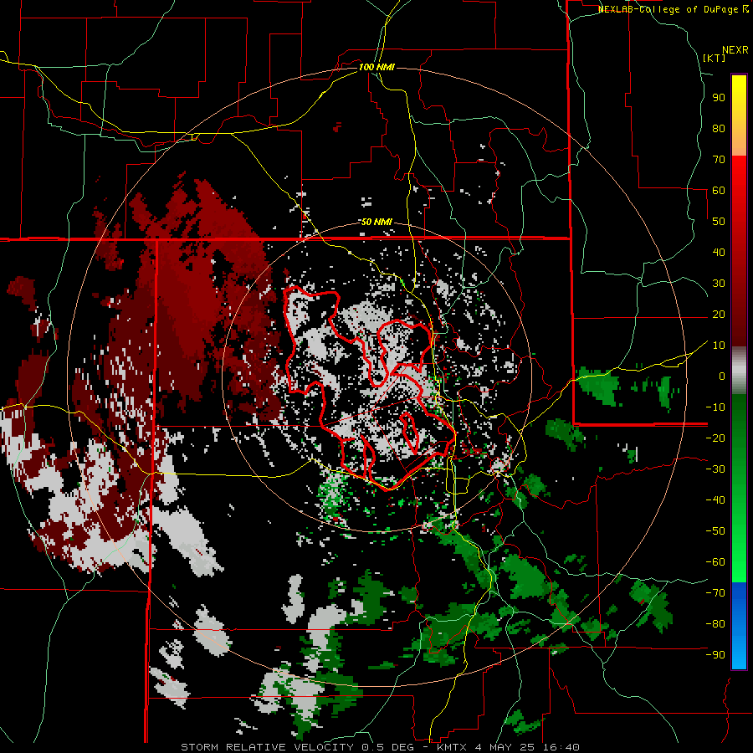The height and width of the screenshot is (753, 753).
Task: Click the blue bottom segment of the color bar
Action: click(739, 626)
